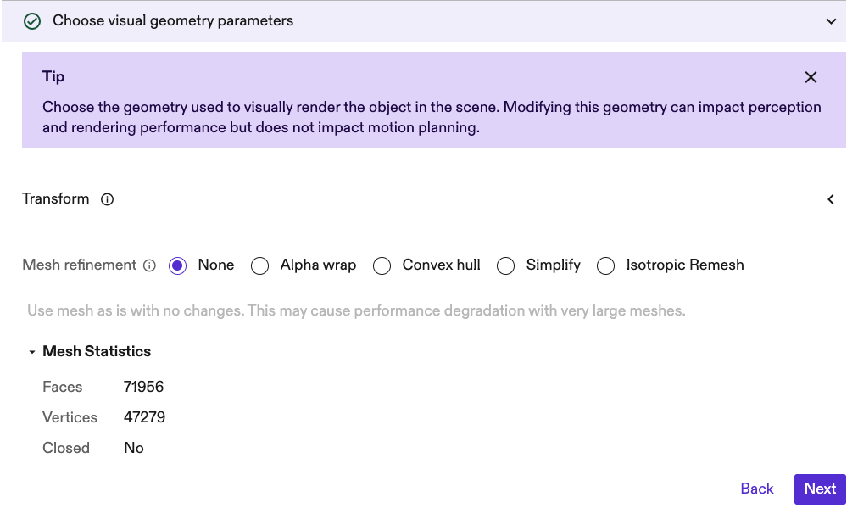Select Convex hull mesh refinement

tap(382, 266)
